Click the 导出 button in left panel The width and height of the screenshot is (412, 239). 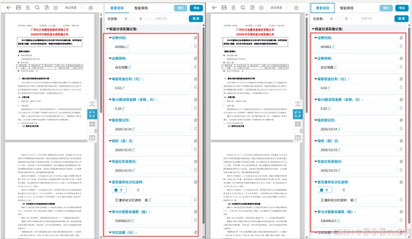(196, 8)
